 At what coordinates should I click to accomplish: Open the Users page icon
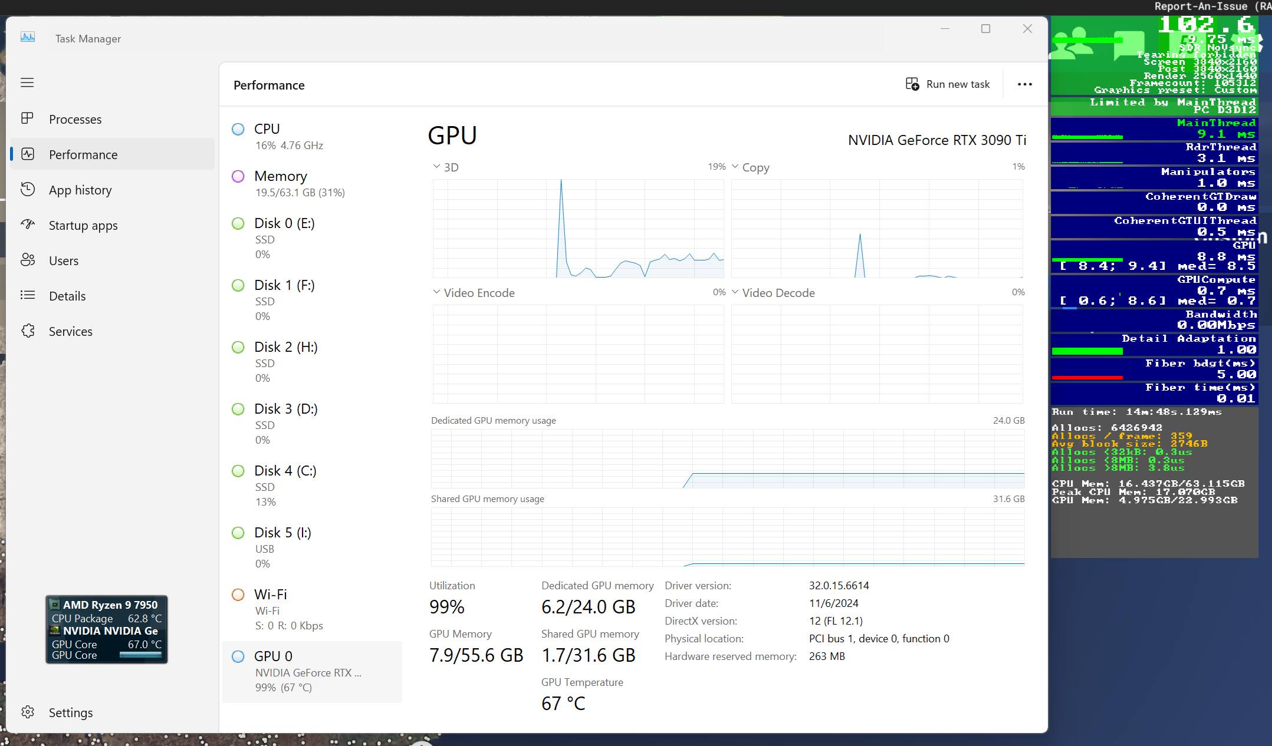click(x=27, y=260)
